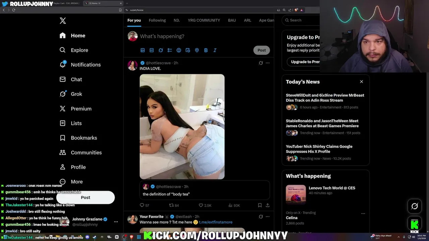Viewport: 429px width, 241px height.
Task: Open quoted post 'the definition of body tea'
Action: tap(204, 190)
